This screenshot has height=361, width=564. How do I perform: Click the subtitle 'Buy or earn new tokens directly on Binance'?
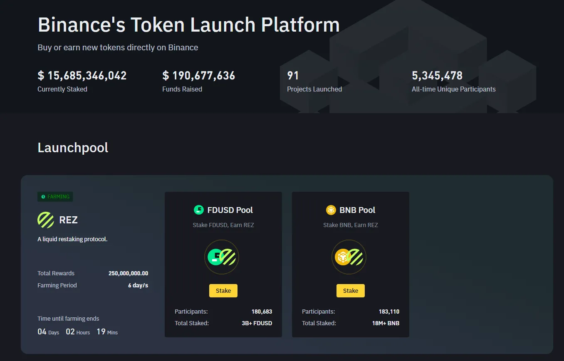[118, 47]
